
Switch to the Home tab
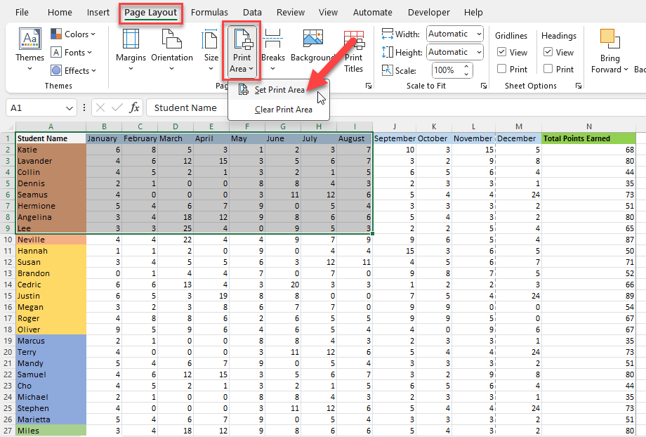coord(60,13)
